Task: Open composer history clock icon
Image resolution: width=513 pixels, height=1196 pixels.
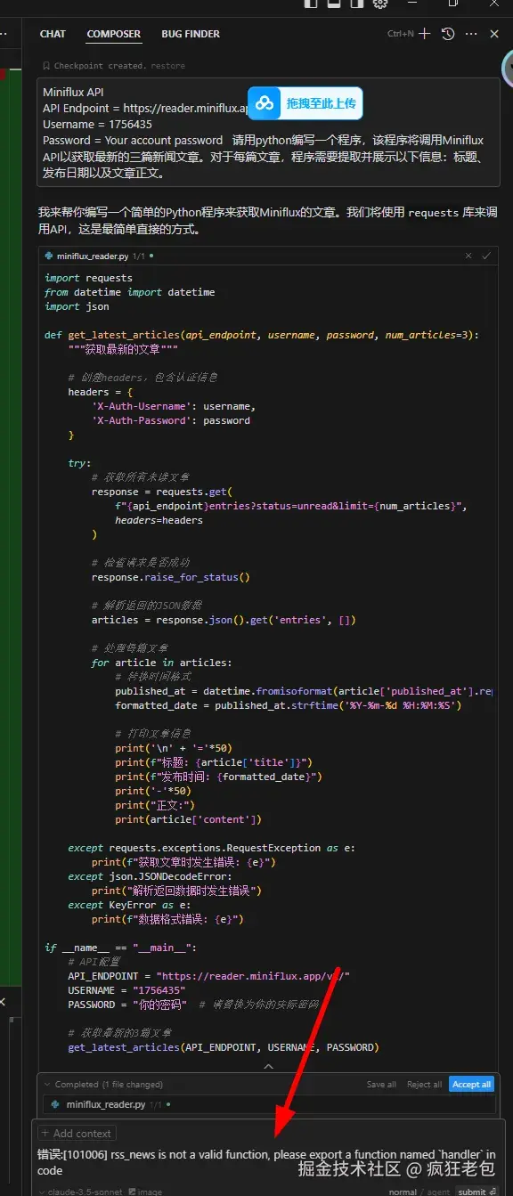Action: tap(448, 34)
